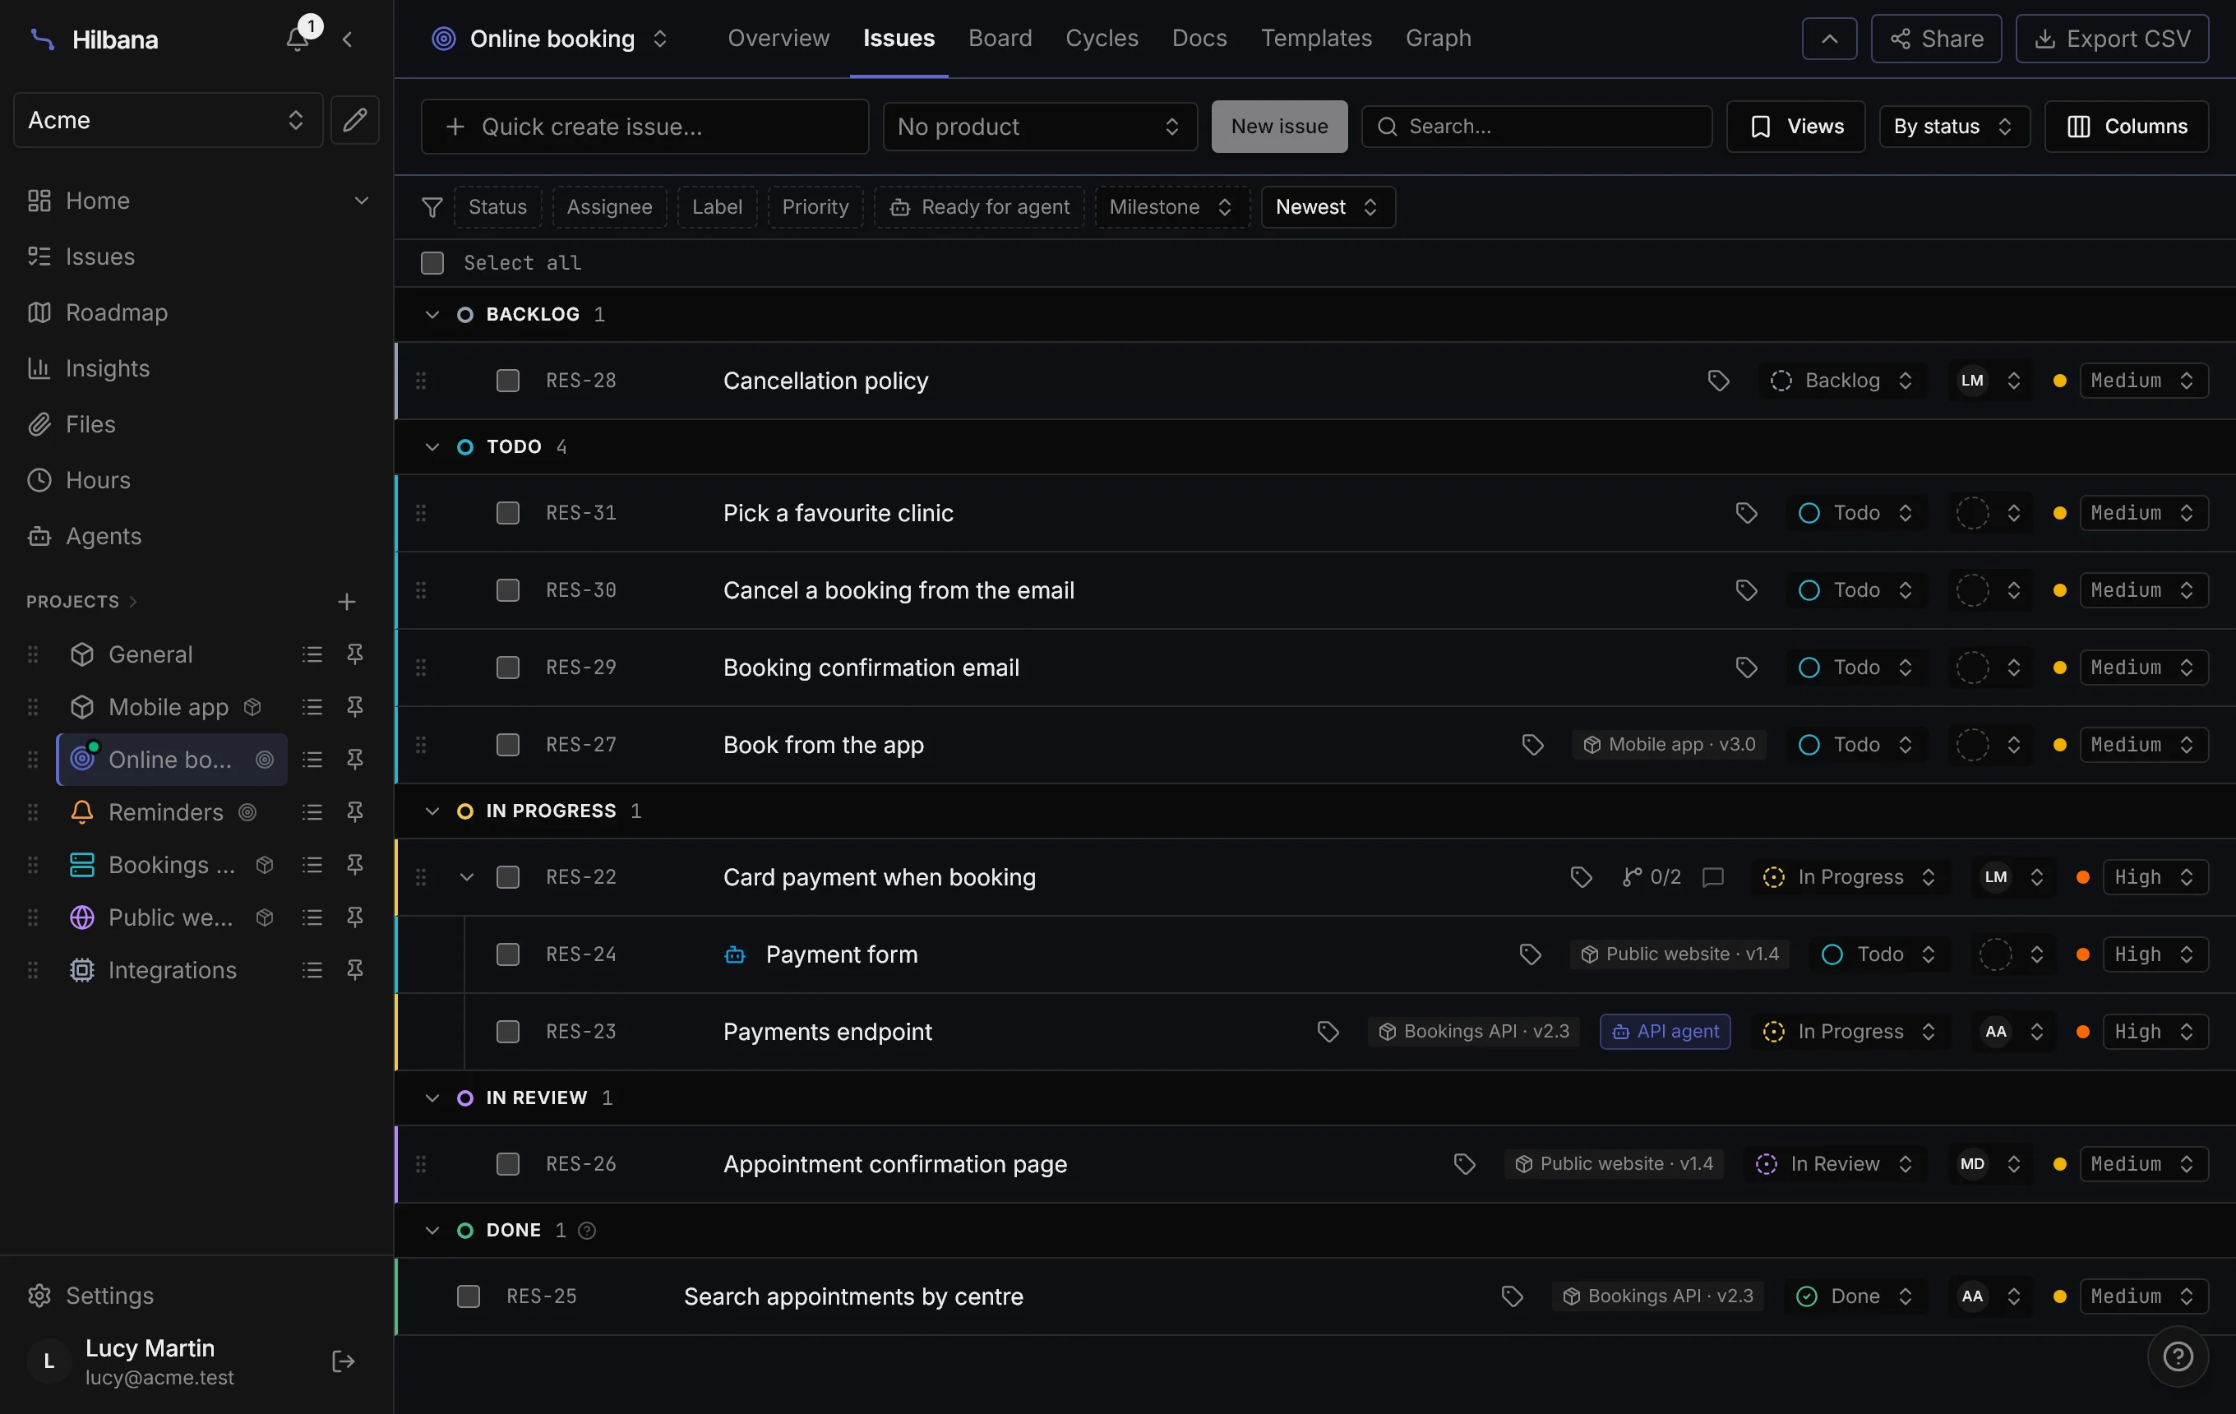Screen dimensions: 2236x1414
Task: Click the filter funnel icon
Action: [x=432, y=207]
